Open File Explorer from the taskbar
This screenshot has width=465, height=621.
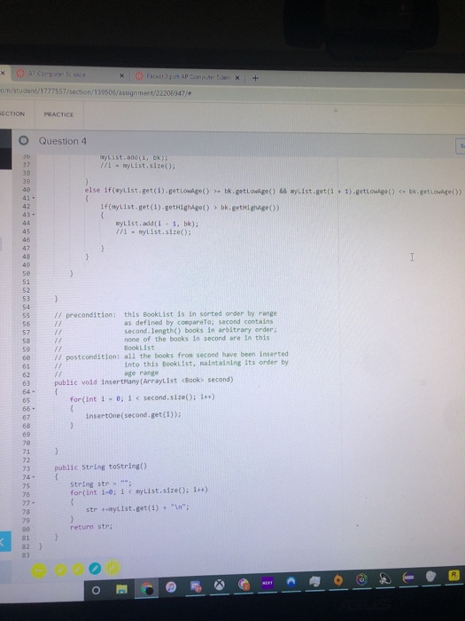(x=122, y=589)
